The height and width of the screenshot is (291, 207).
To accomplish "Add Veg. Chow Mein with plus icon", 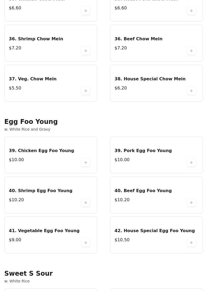I will pos(86,91).
